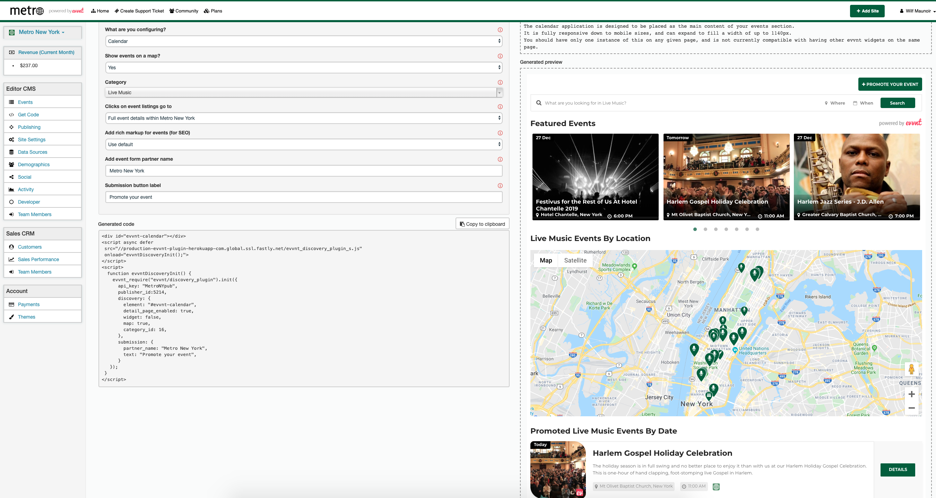This screenshot has height=498, width=936.
Task: Click the Harlem Gospel Holiday Celebration list thumbnail
Action: 558,469
